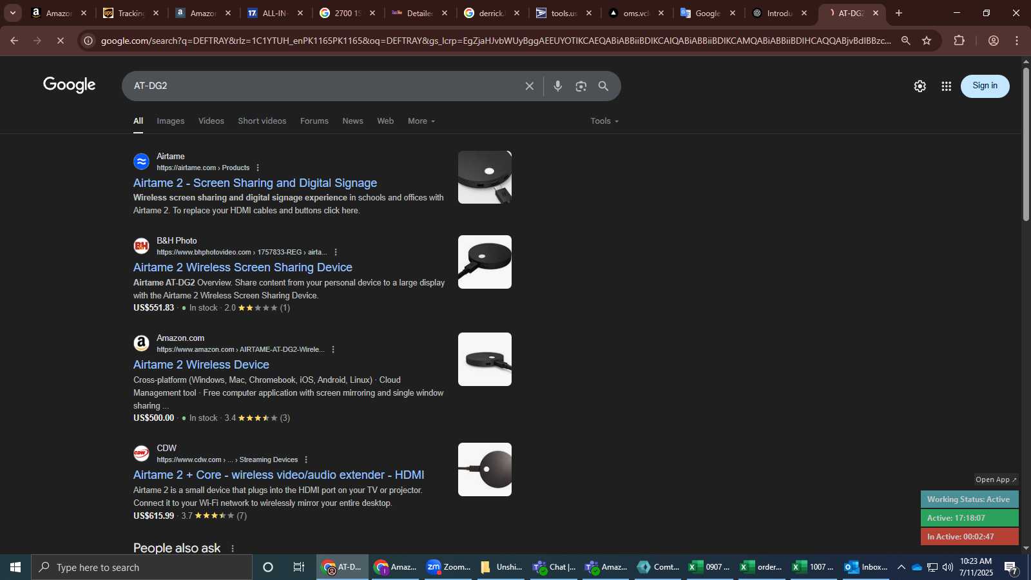Click the Amazon result product thumbnail
The height and width of the screenshot is (580, 1031).
click(485, 359)
